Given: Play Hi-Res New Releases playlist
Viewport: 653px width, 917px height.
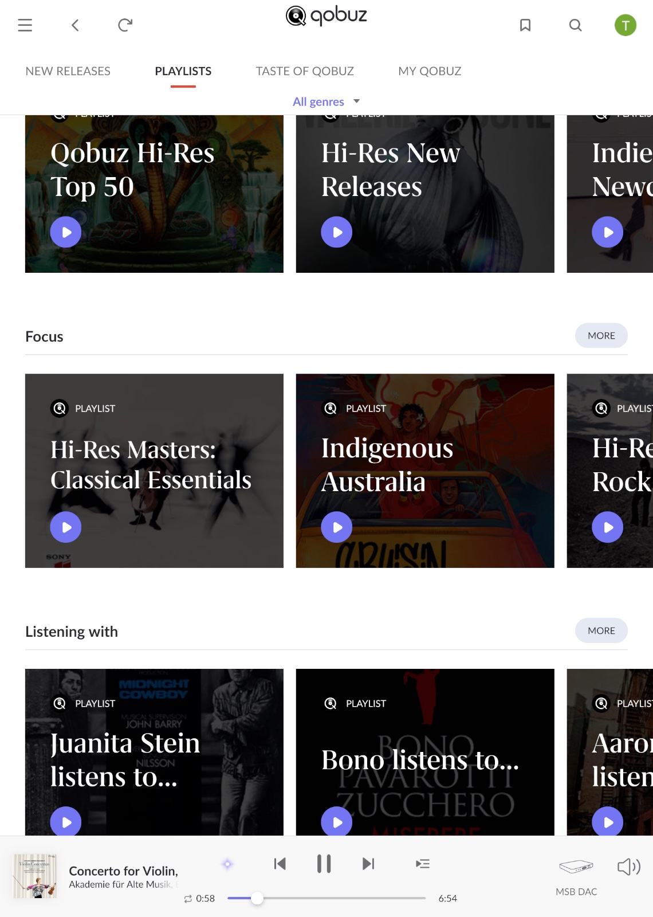Looking at the screenshot, I should (x=337, y=232).
